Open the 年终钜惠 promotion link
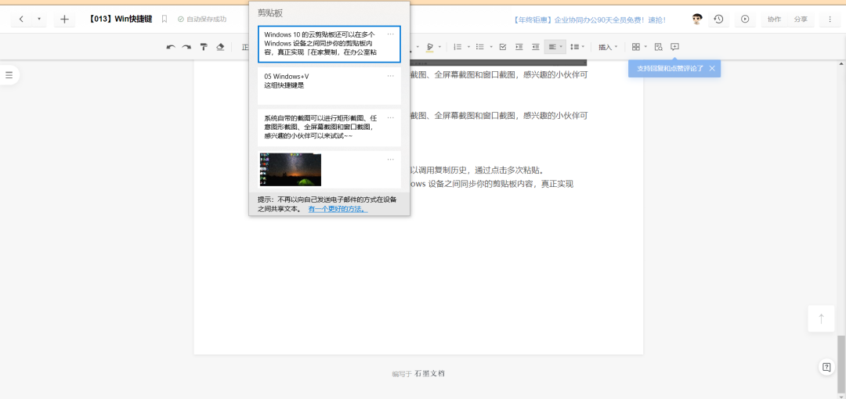Viewport: 846px width, 399px height. click(589, 20)
